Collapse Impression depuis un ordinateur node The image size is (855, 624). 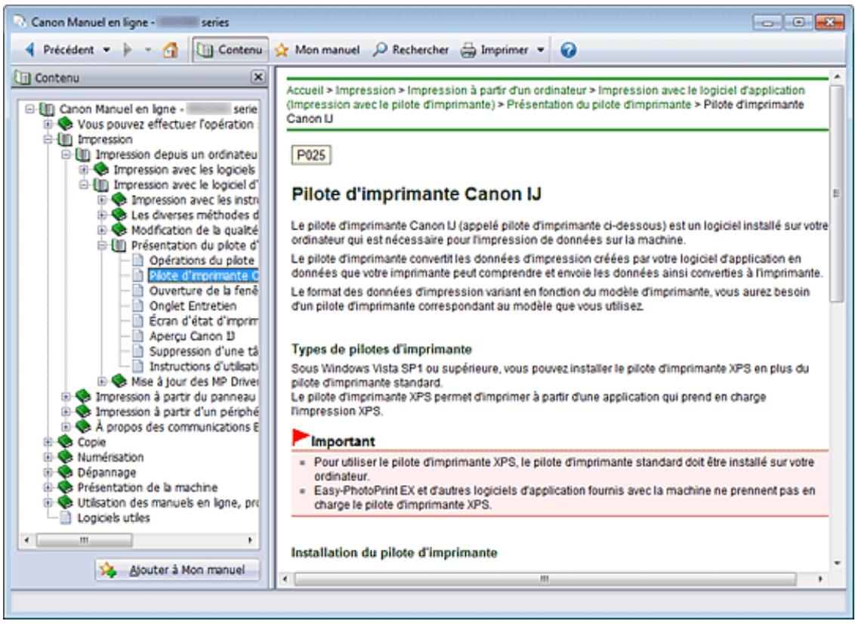pos(66,155)
